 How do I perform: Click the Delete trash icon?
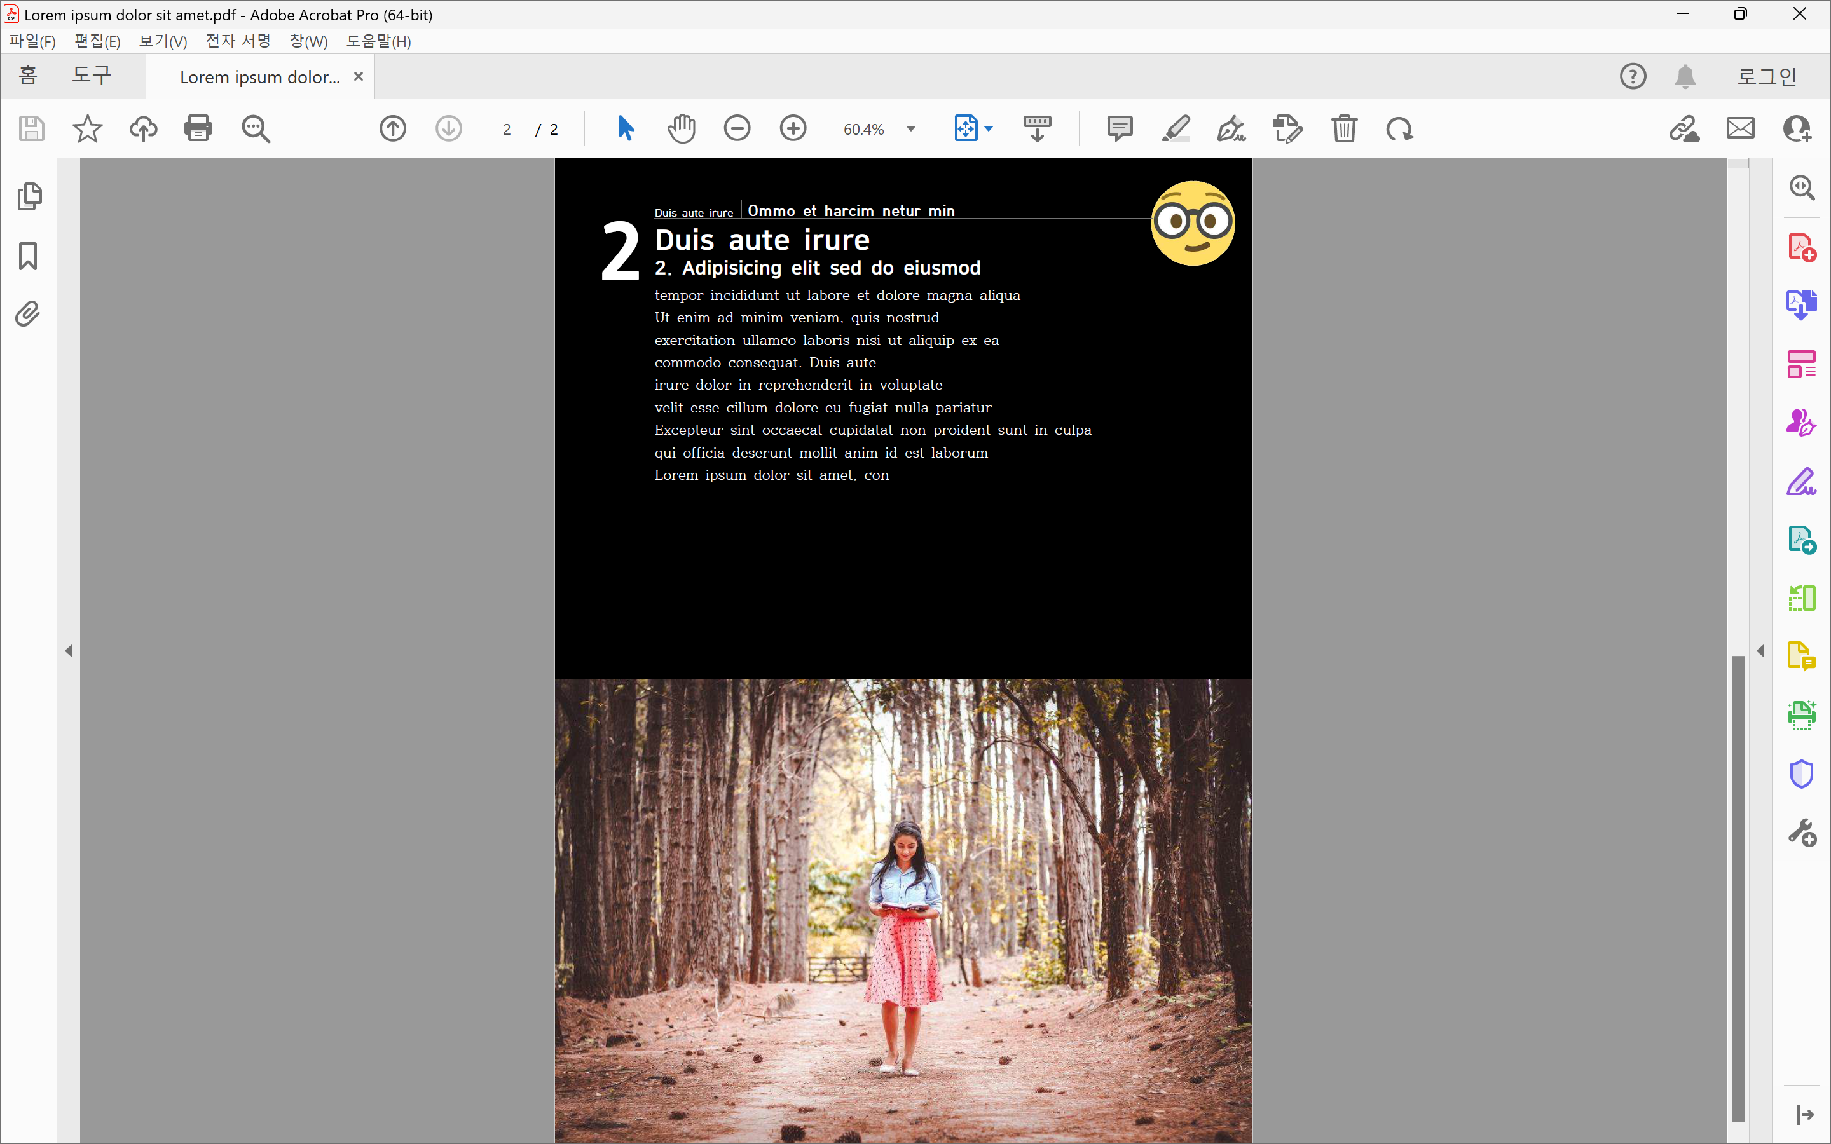pyautogui.click(x=1344, y=128)
